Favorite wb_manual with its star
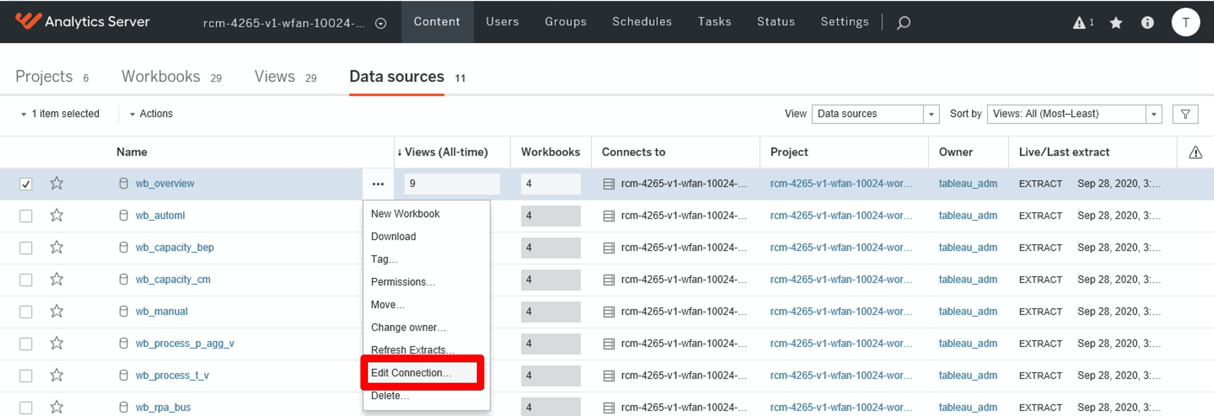 [56, 311]
